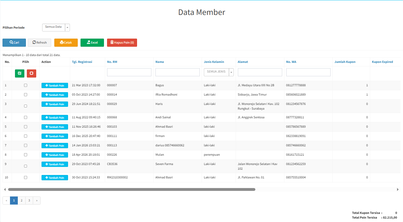The image size is (403, 222).
Task: Click the green select-all check icon
Action: pos(20,73)
